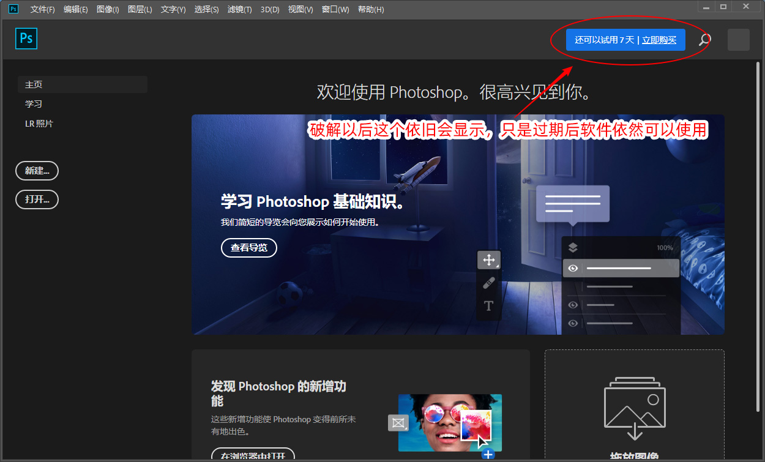
Task: Open the 文字(Y) menu
Action: [173, 10]
